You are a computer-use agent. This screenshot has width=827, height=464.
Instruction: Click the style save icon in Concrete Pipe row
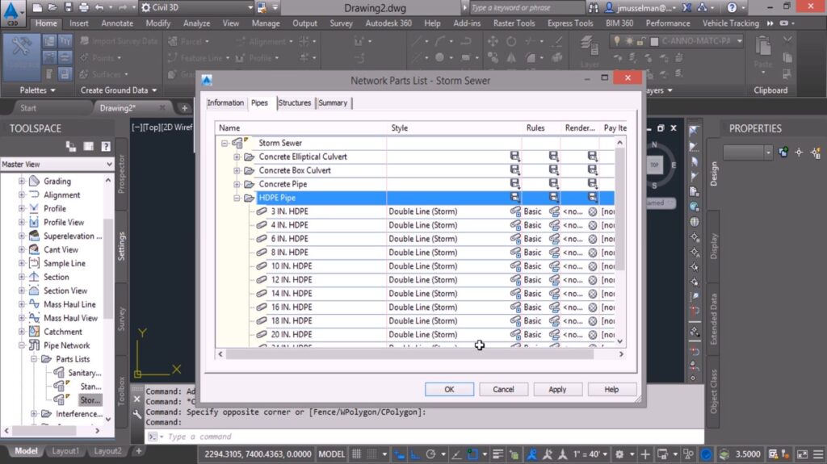[514, 184]
